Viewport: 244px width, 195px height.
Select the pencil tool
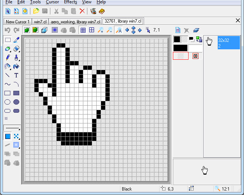[x=8, y=57]
